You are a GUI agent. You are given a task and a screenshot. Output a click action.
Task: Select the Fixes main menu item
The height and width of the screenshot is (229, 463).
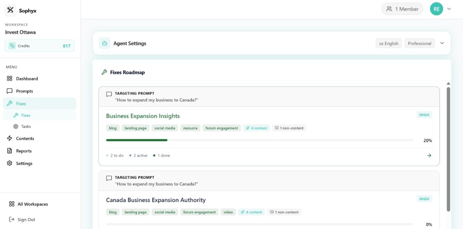pyautogui.click(x=39, y=104)
